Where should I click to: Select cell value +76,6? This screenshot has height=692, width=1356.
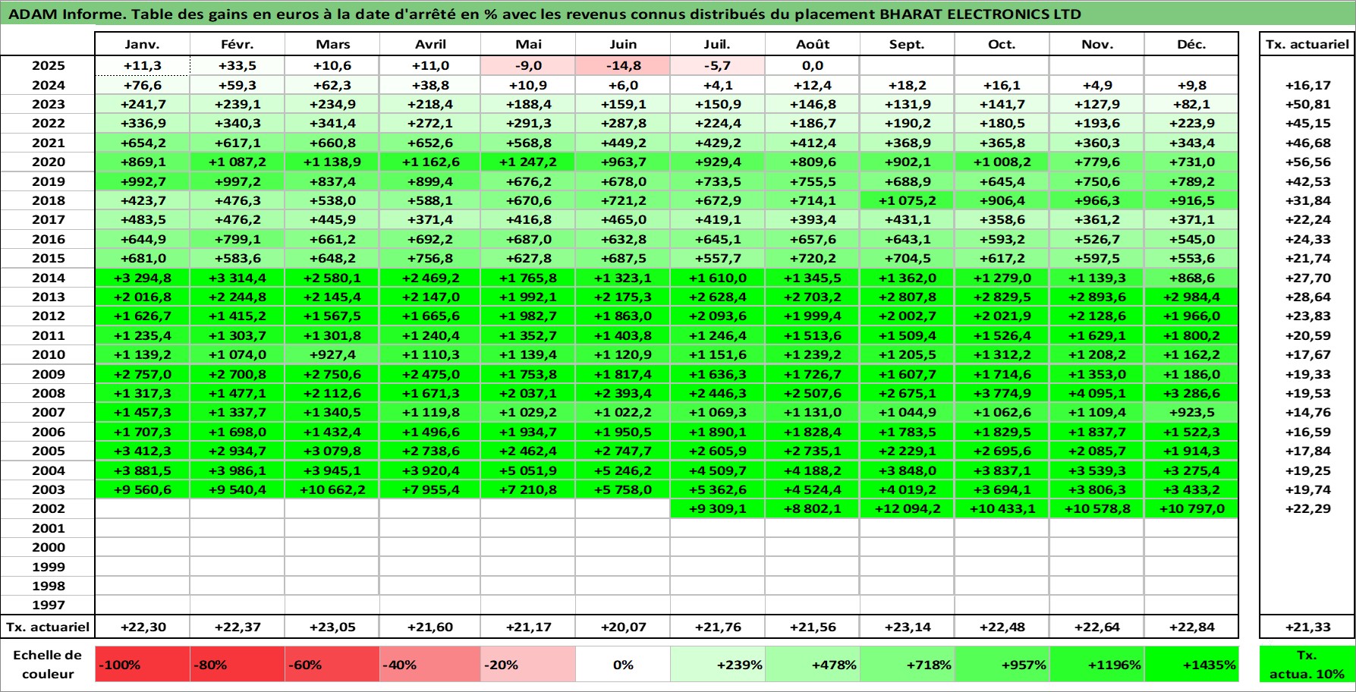tap(142, 85)
